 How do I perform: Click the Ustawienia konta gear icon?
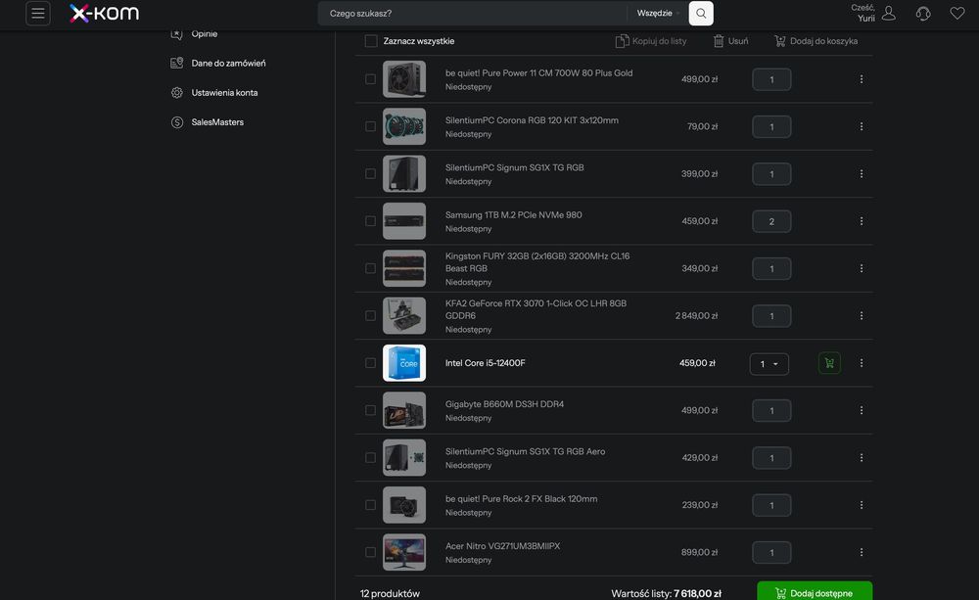[x=177, y=93]
